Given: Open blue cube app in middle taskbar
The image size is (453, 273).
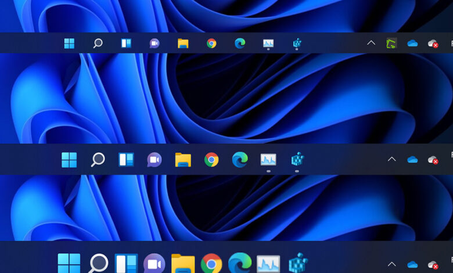Looking at the screenshot, I should click(297, 159).
